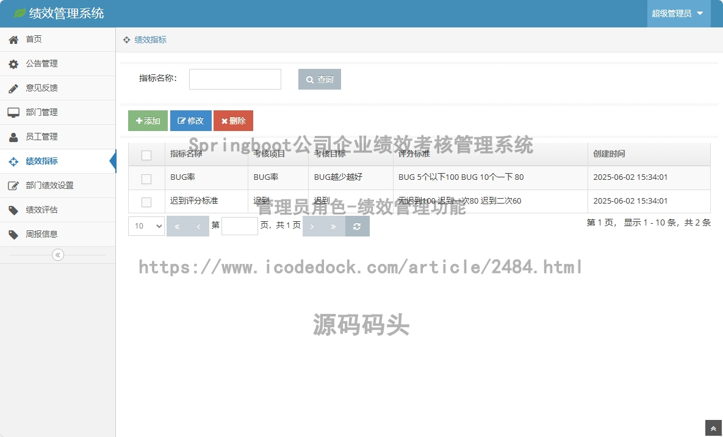Click the person icon beside 员工管理
723x437 pixels.
[x=13, y=137]
